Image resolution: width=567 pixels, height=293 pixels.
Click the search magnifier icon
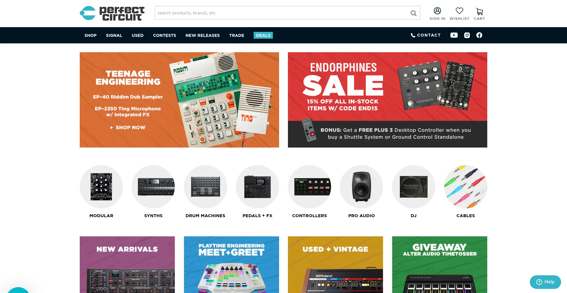pyautogui.click(x=413, y=13)
